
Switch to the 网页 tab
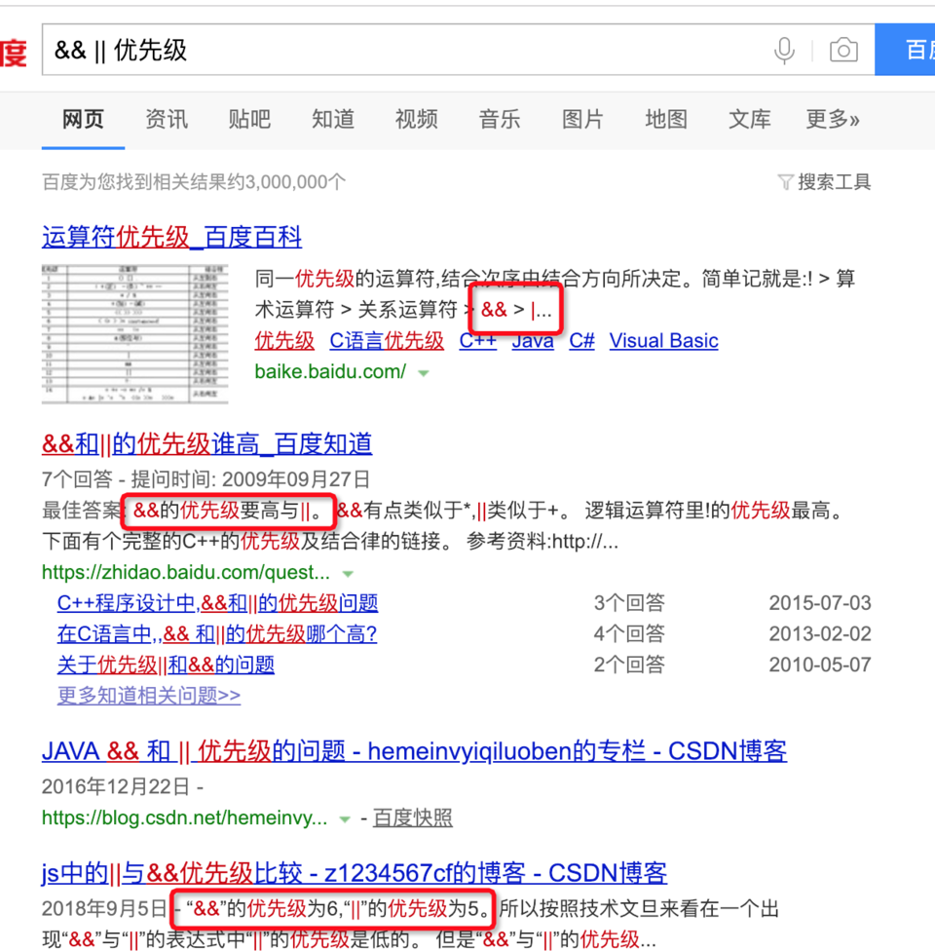[83, 120]
